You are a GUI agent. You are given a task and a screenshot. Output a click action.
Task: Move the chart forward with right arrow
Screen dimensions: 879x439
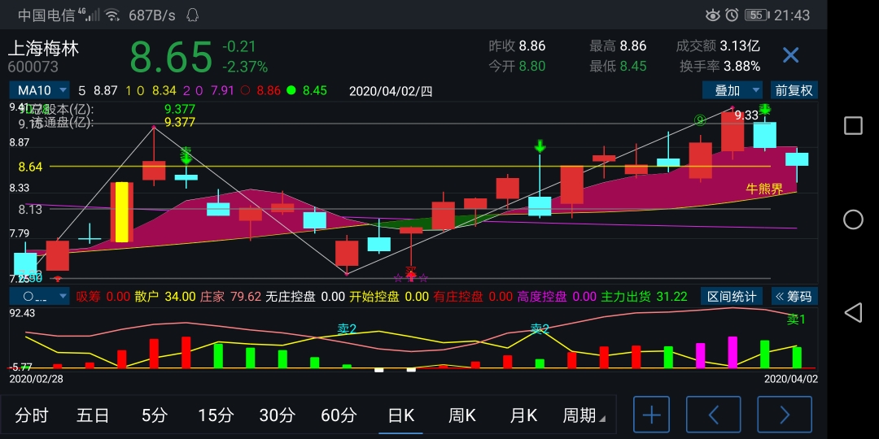[785, 415]
